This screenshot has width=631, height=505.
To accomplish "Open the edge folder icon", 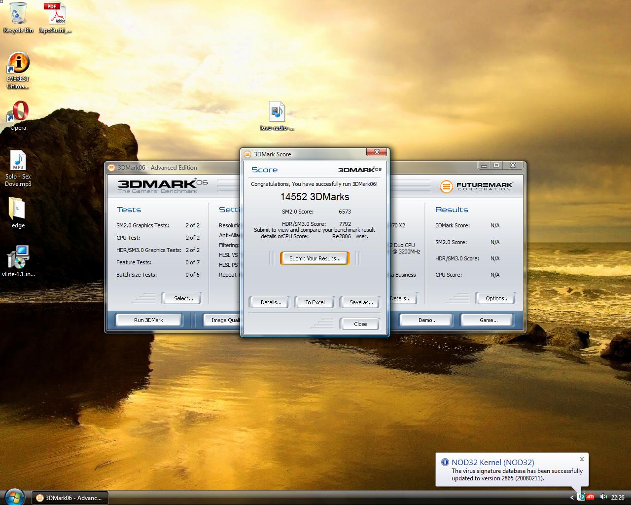I will [18, 213].
